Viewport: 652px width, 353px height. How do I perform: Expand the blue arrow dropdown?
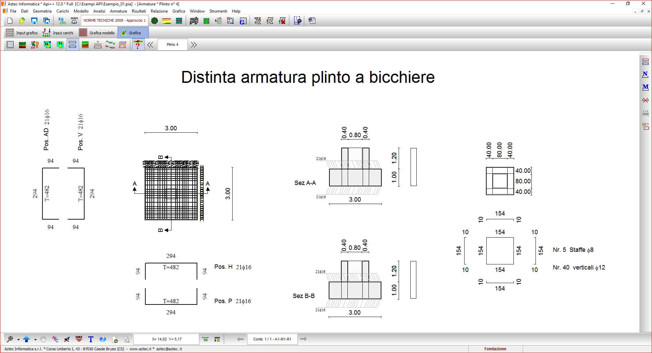click(35, 339)
